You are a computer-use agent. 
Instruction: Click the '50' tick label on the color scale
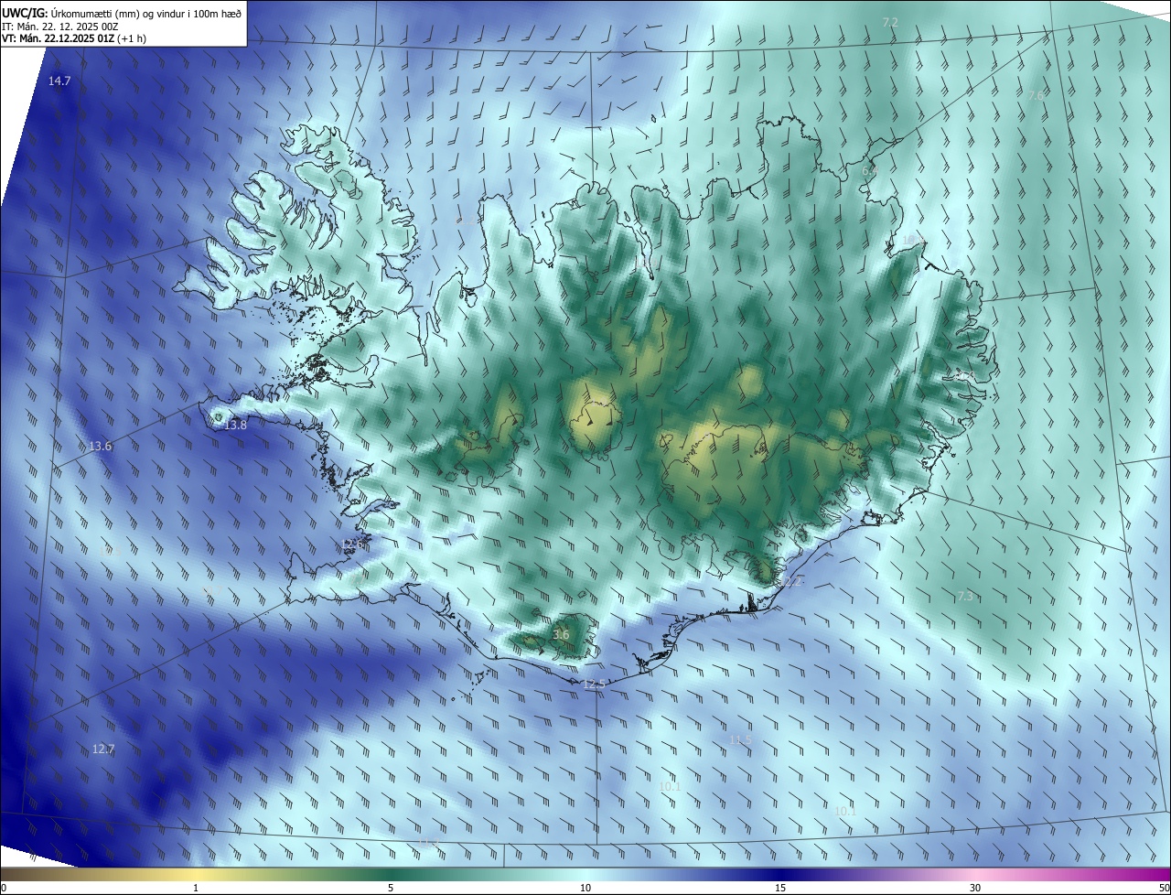pos(1164,888)
